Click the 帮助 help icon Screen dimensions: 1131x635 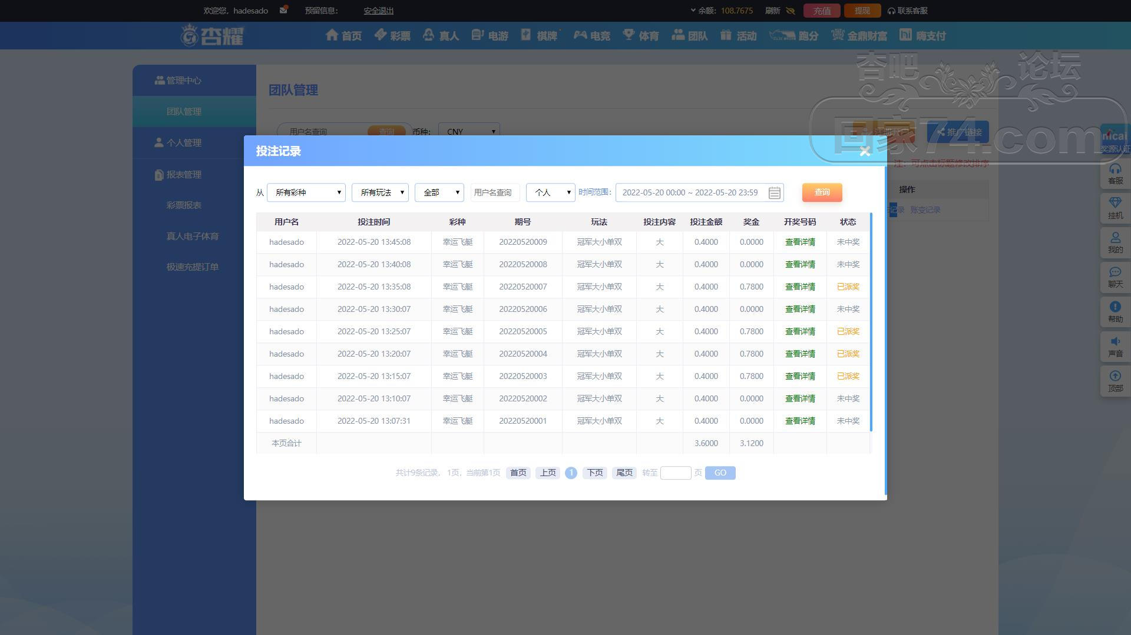(1115, 311)
